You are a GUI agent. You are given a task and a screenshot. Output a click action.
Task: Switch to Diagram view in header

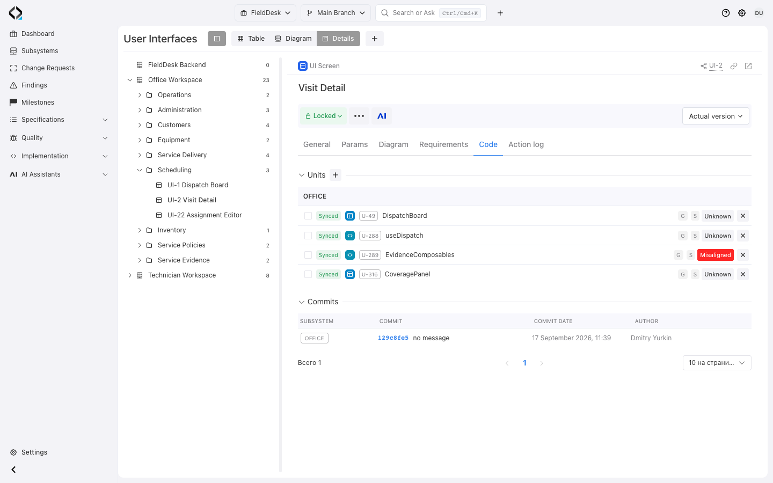(x=293, y=39)
